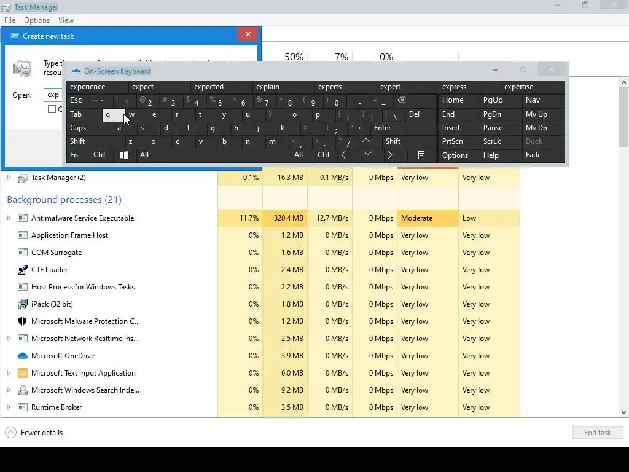Viewport: 629px width, 472px height.
Task: Click the CTF Loader pen icon
Action: tap(23, 270)
